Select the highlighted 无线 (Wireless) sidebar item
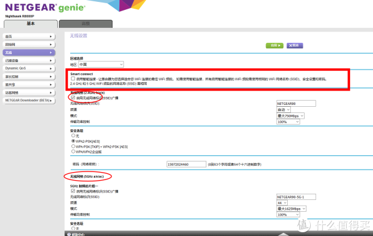The image size is (373, 236). coord(29,53)
